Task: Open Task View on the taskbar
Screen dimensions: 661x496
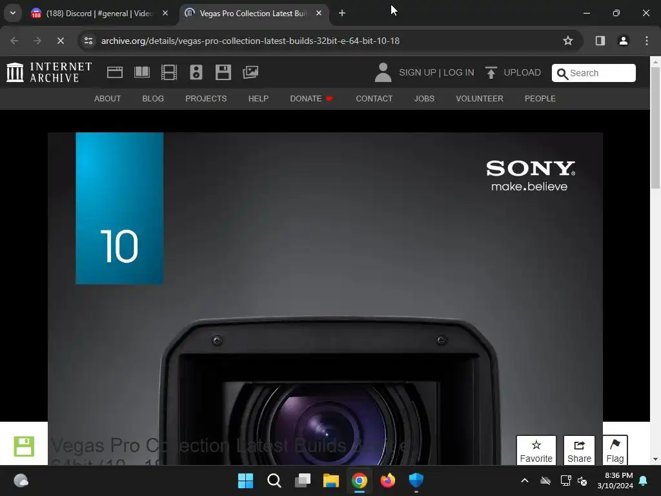Action: tap(302, 480)
